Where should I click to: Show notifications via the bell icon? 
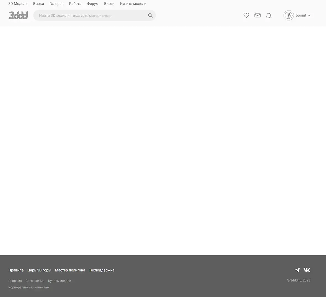tap(269, 15)
